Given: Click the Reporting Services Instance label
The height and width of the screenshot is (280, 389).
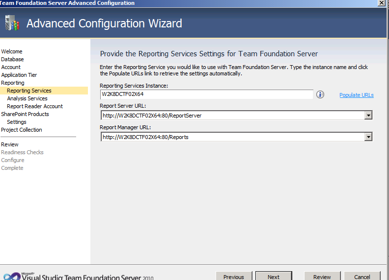Looking at the screenshot, I should click(x=134, y=86).
